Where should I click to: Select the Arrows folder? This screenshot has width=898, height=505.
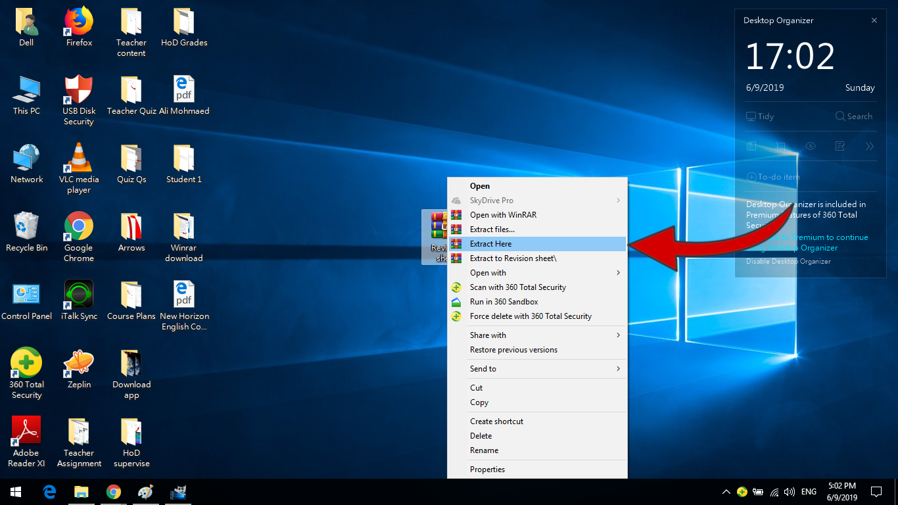[131, 233]
